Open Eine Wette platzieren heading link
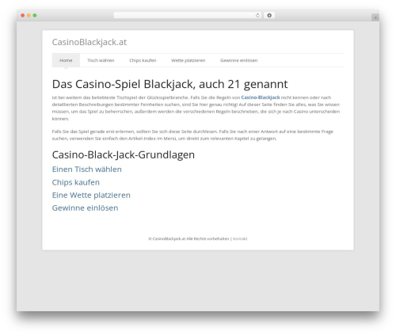This screenshot has width=396, height=335. (91, 195)
